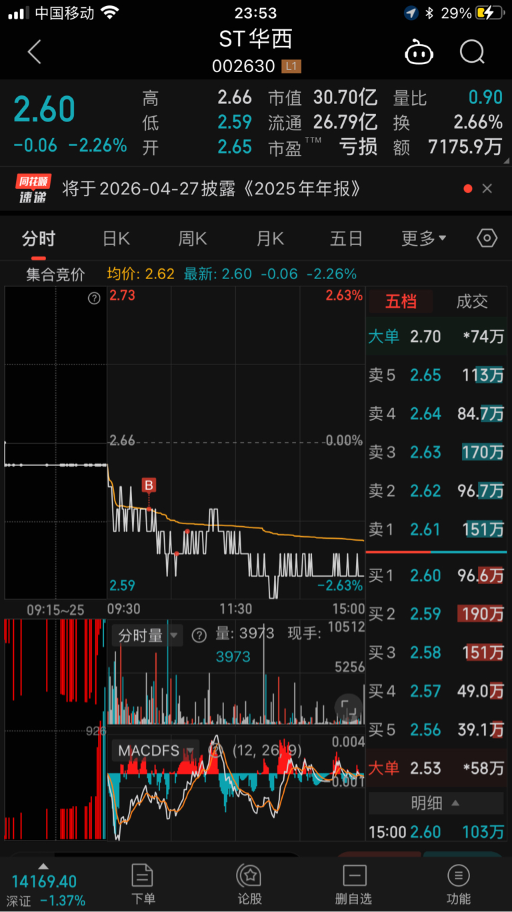Tap 卖5 row at 2.65
This screenshot has width=512, height=912.
point(436,375)
